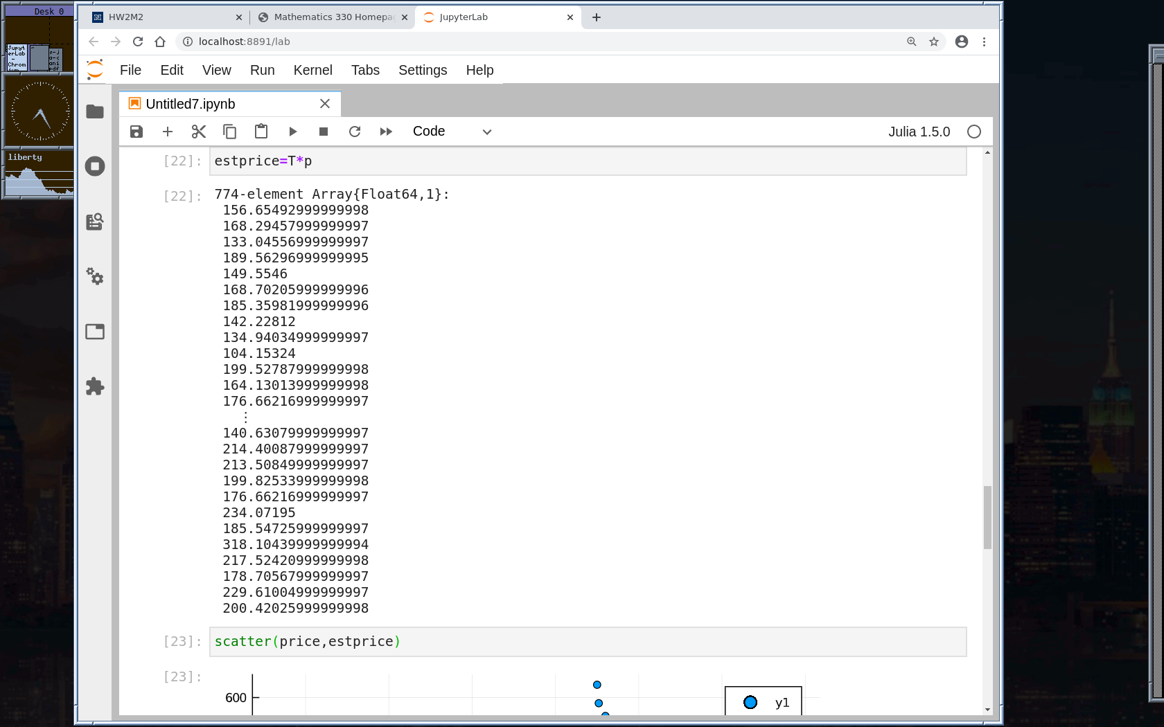The width and height of the screenshot is (1164, 727).
Task: Click the Julia 1.5.0 kernel name
Action: [919, 132]
